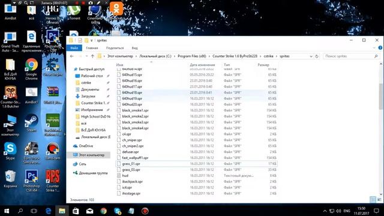Switch to the Вид ribbon tab
The width and height of the screenshot is (384, 216).
[x=134, y=48]
